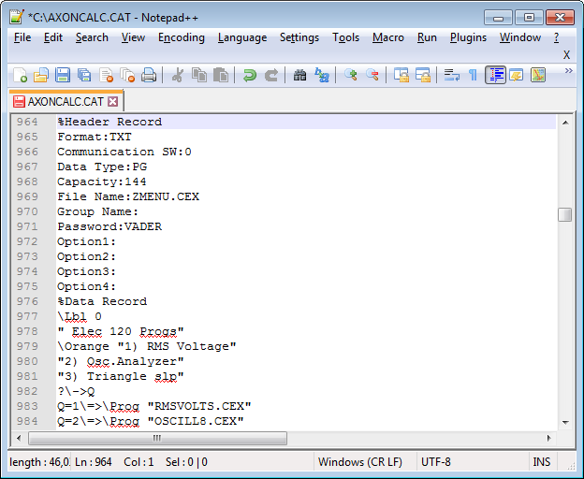Image resolution: width=584 pixels, height=479 pixels.
Task: Save the current file
Action: click(x=63, y=75)
